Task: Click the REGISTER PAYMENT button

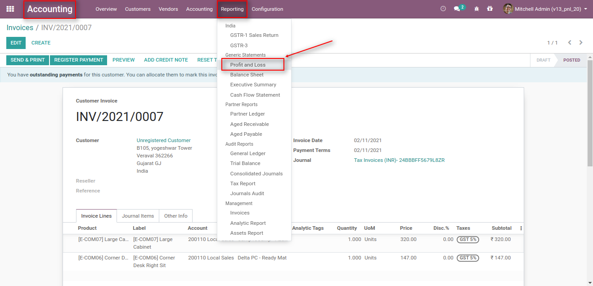Action: (78, 60)
